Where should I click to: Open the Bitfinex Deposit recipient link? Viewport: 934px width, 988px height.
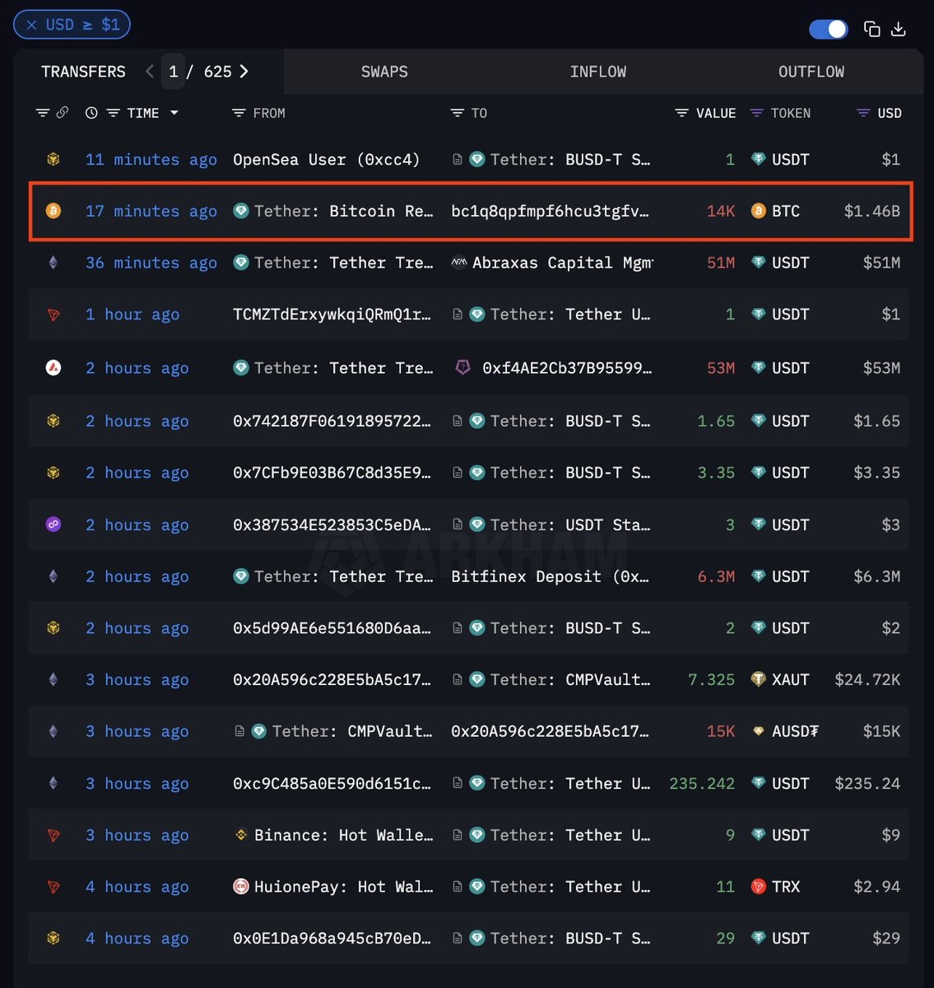[550, 576]
